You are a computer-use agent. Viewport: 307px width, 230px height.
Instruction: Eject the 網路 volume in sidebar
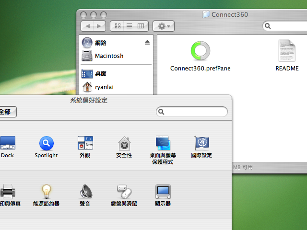147,42
